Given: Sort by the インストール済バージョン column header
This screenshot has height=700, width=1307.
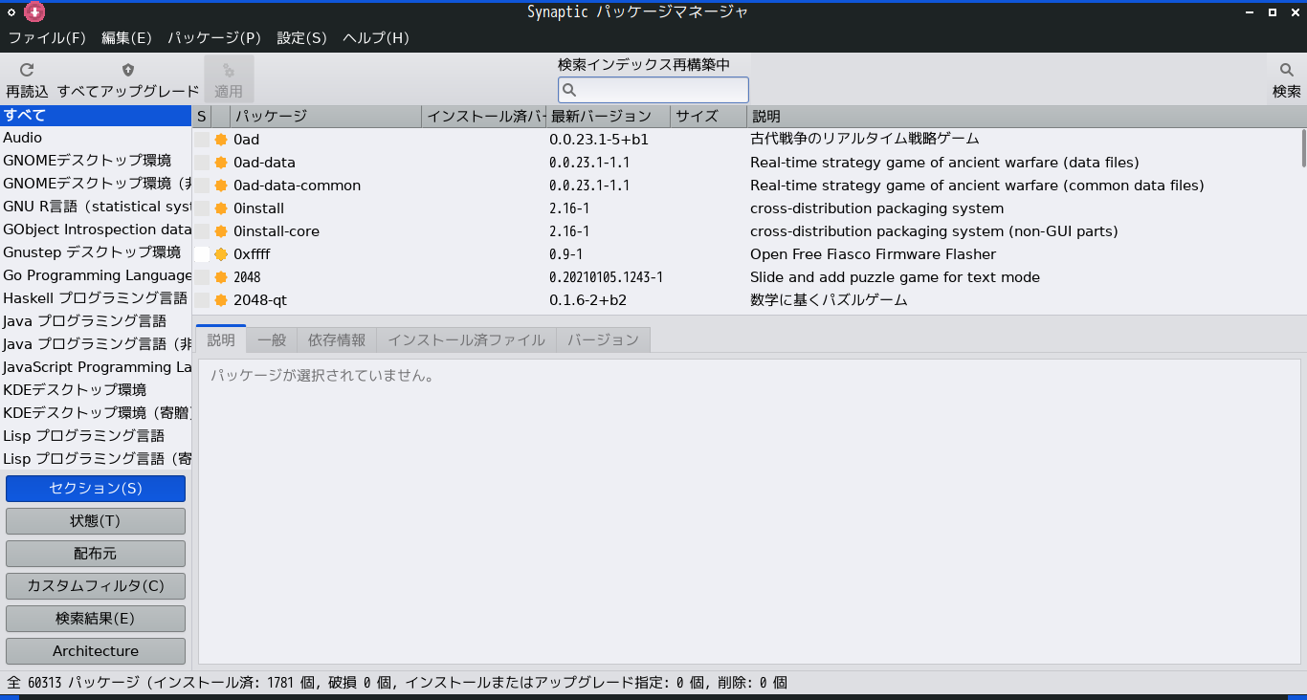Looking at the screenshot, I should tap(483, 117).
